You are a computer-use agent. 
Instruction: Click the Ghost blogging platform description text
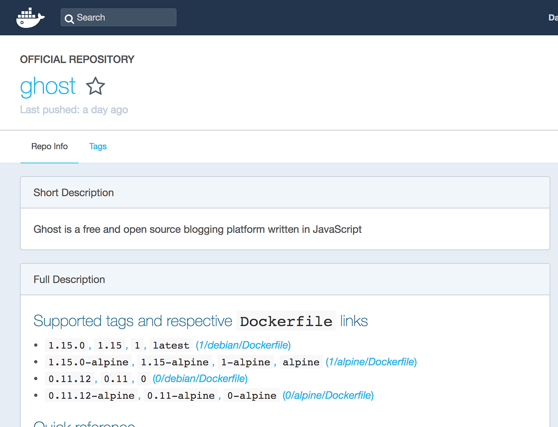click(x=197, y=229)
